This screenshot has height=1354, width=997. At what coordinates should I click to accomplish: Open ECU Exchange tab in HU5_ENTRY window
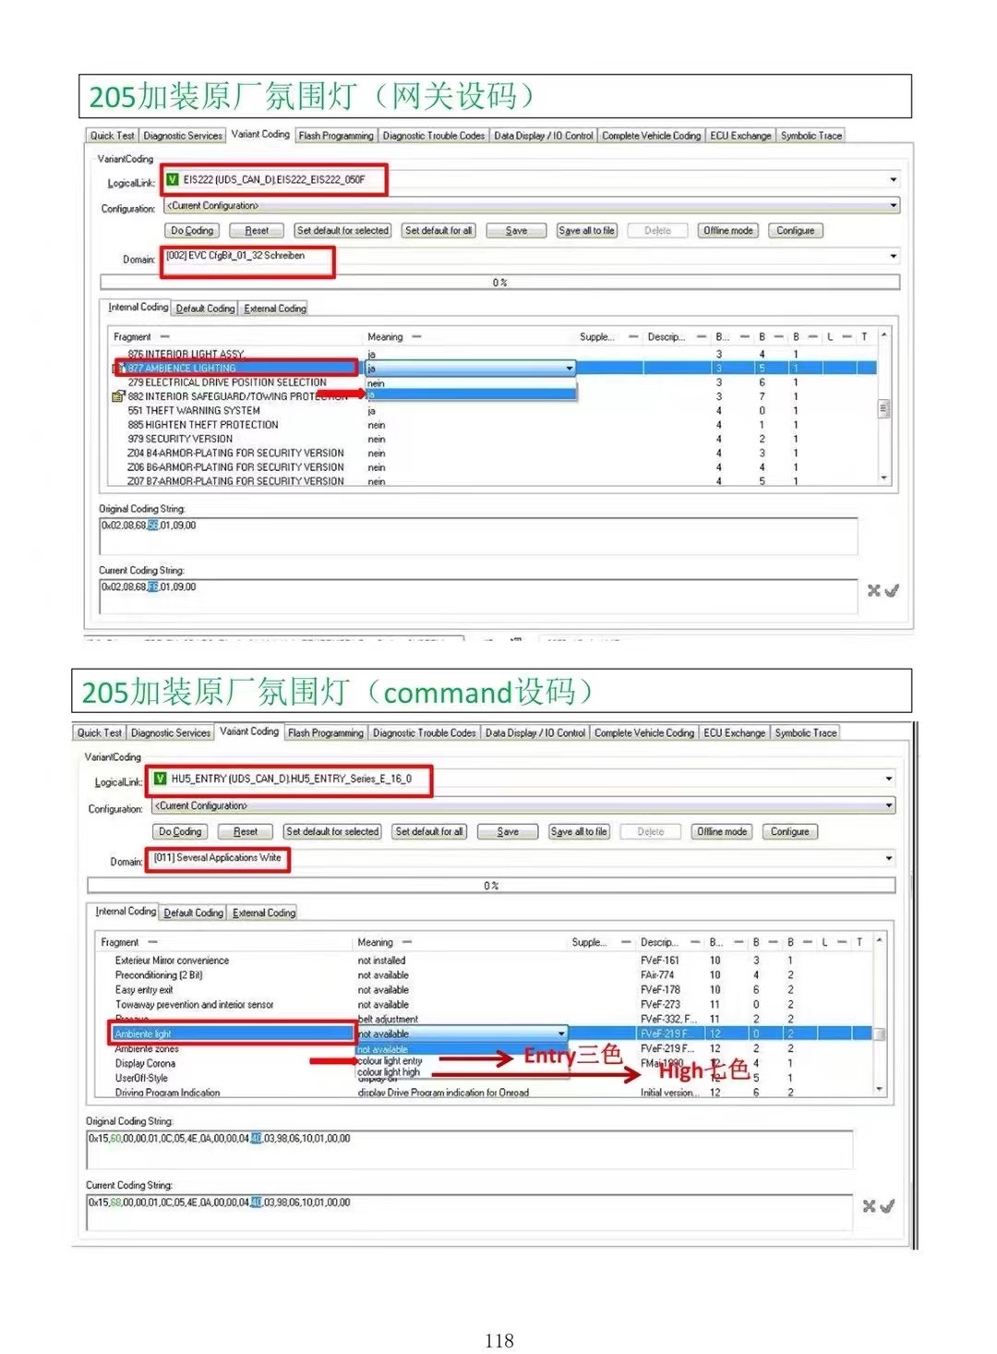point(734,733)
